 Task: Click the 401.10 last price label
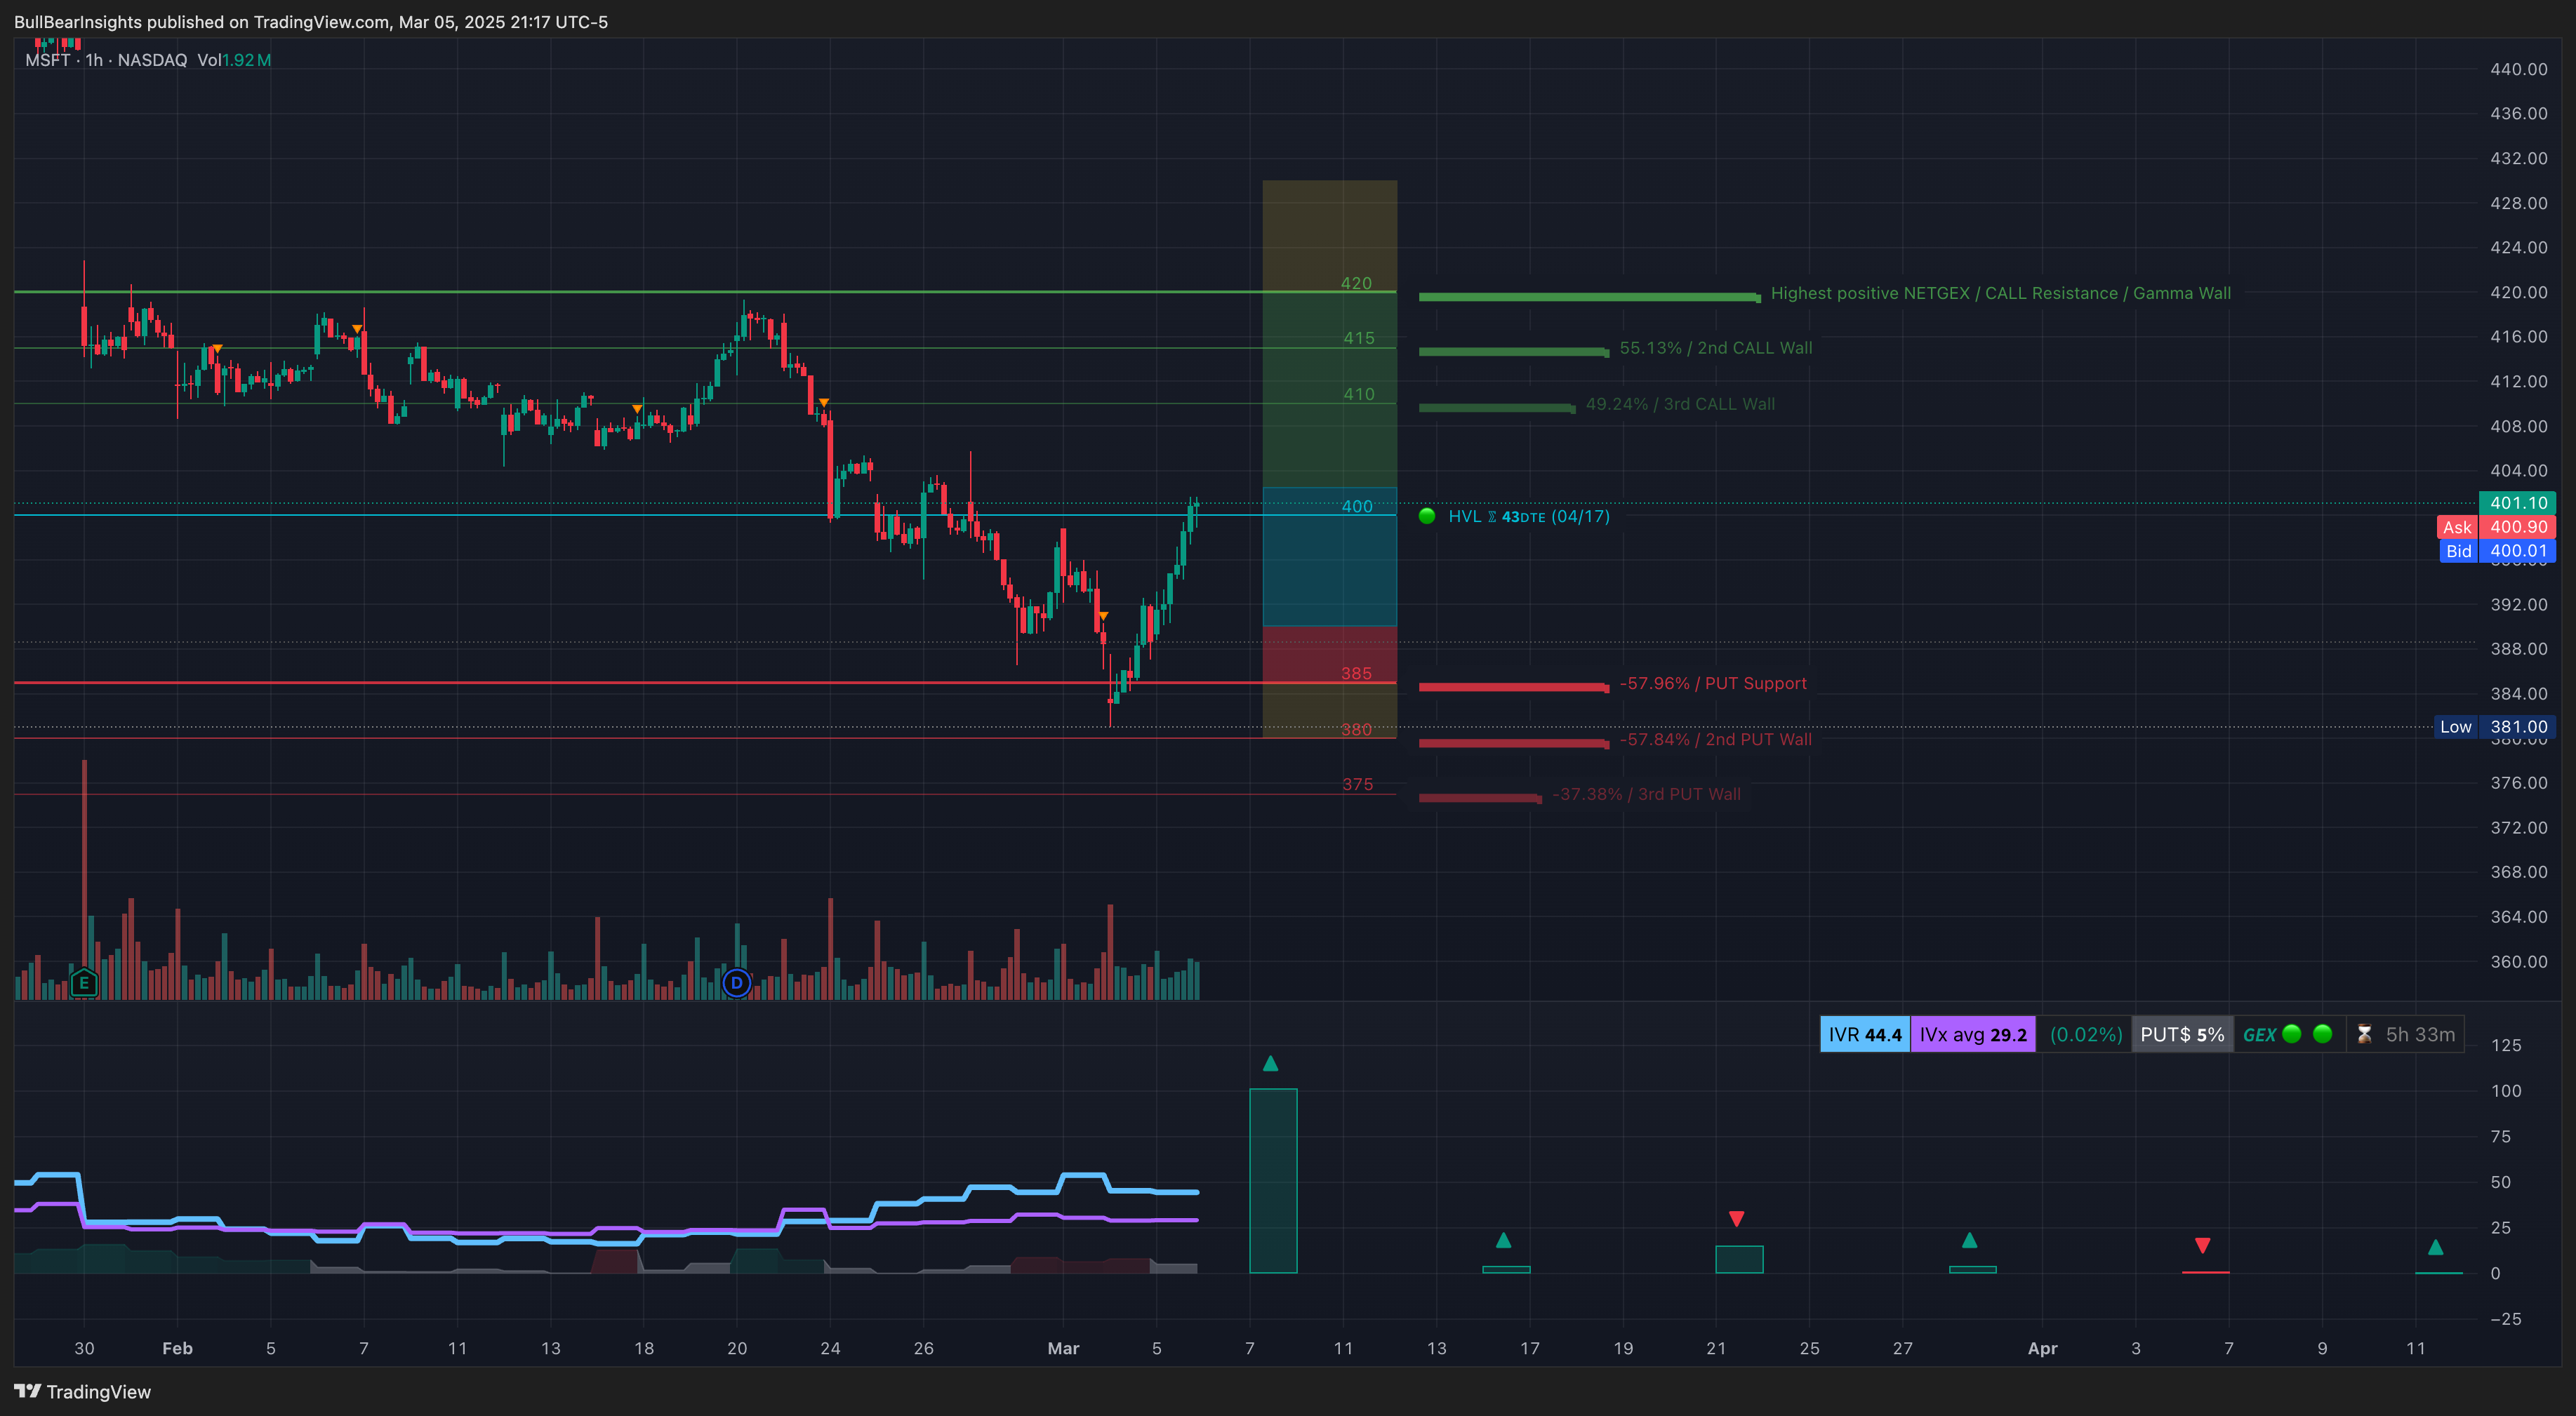coord(2517,503)
